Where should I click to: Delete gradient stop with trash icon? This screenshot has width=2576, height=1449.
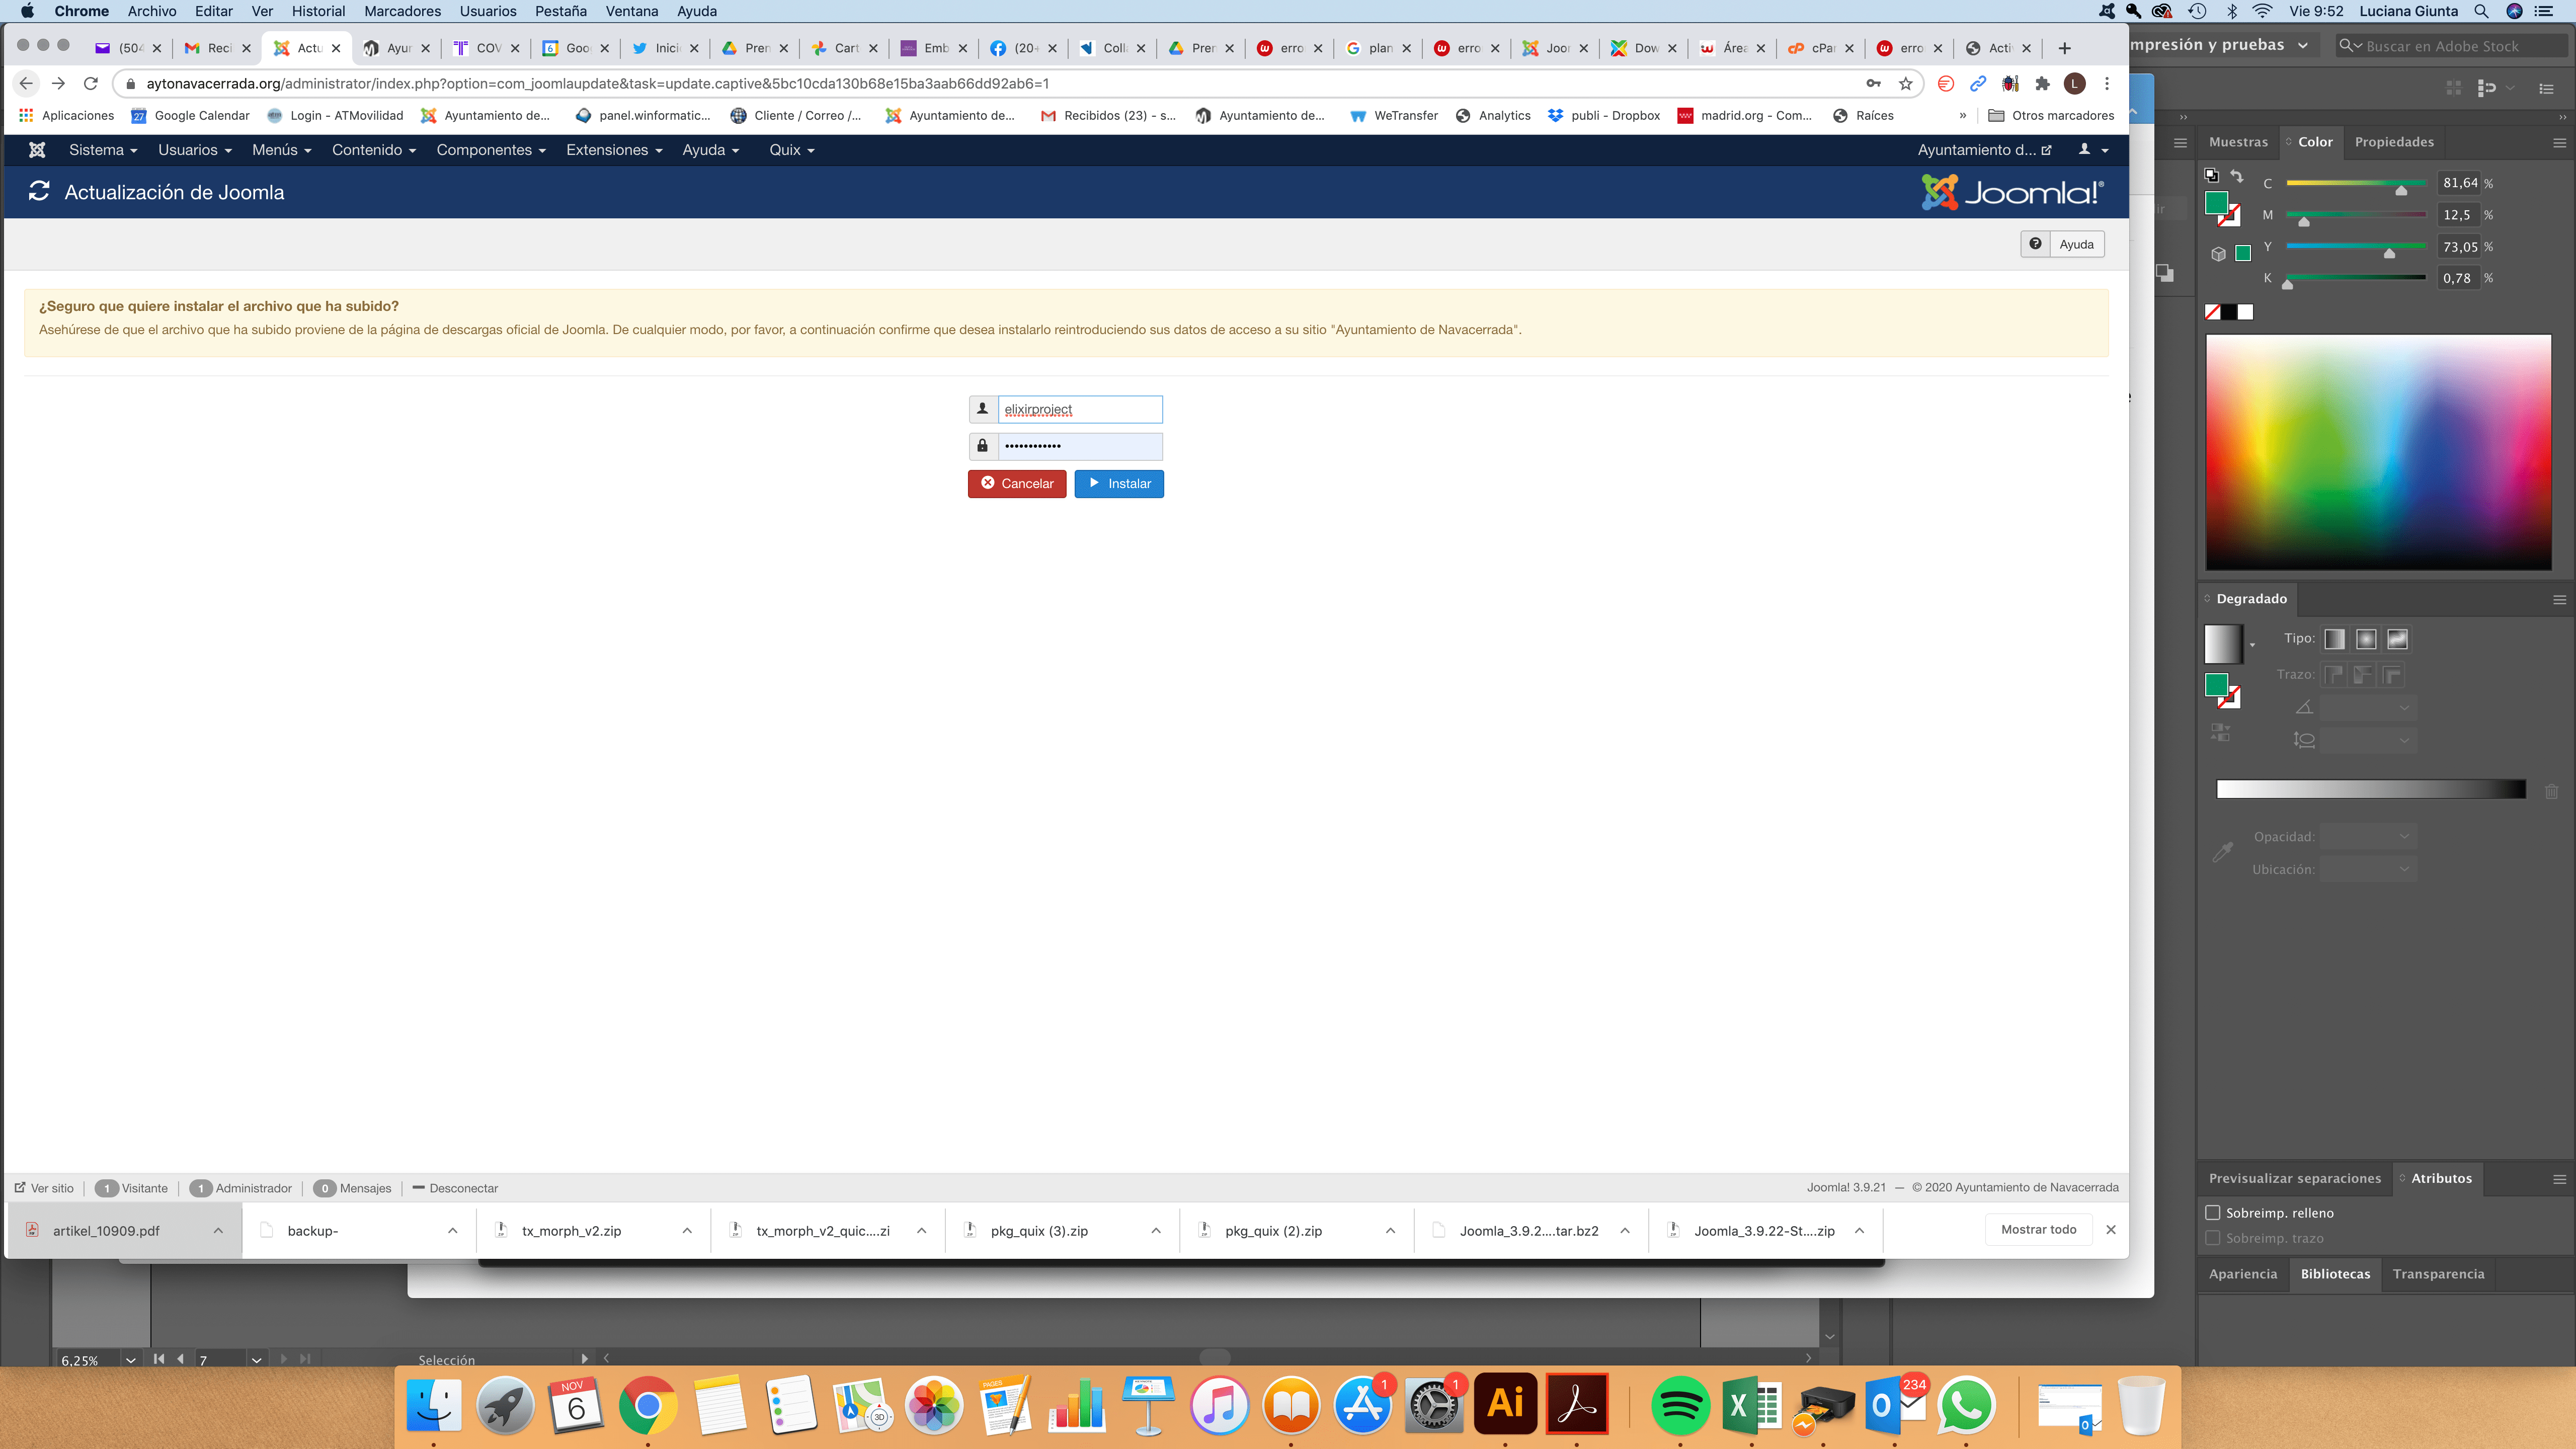pos(2551,791)
